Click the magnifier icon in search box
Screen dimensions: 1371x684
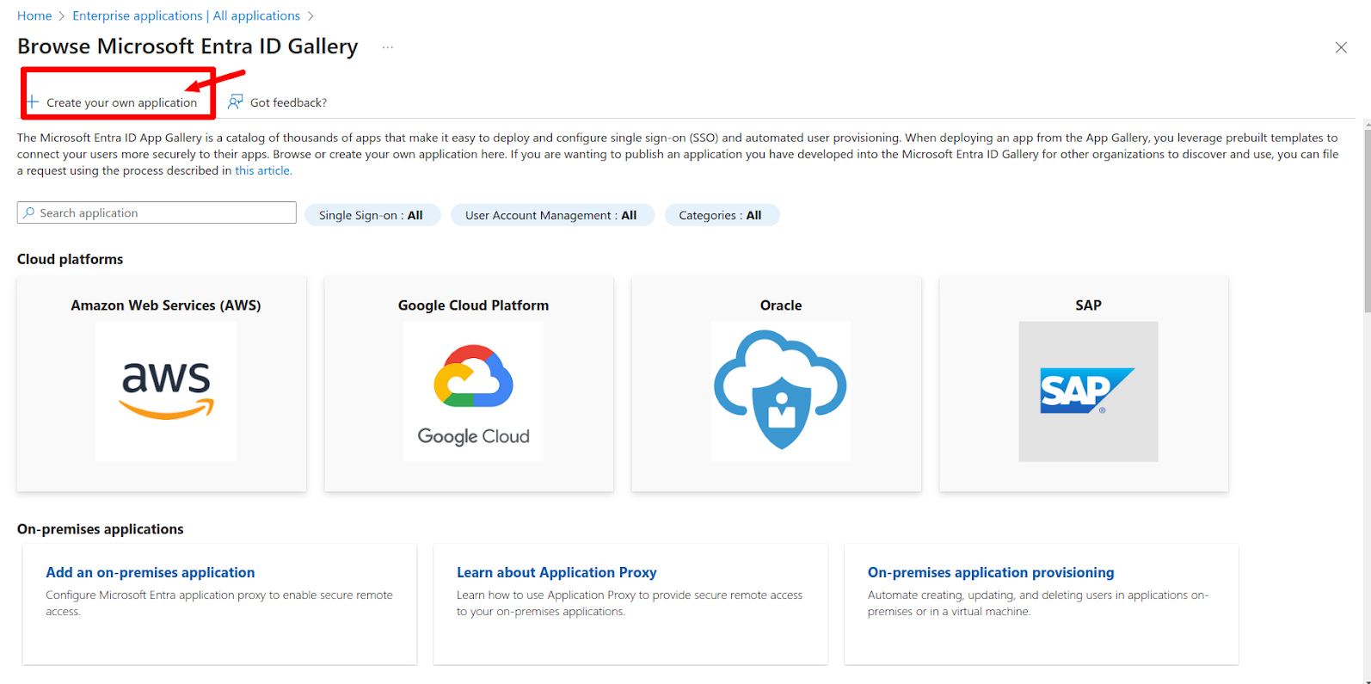[29, 213]
